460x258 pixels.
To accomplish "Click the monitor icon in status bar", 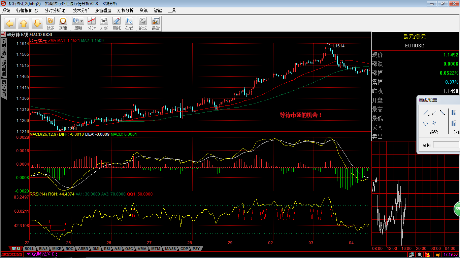I will (420, 255).
